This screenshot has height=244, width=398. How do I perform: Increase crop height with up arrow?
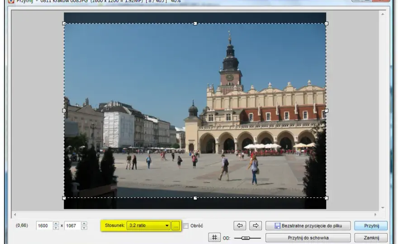84,224
